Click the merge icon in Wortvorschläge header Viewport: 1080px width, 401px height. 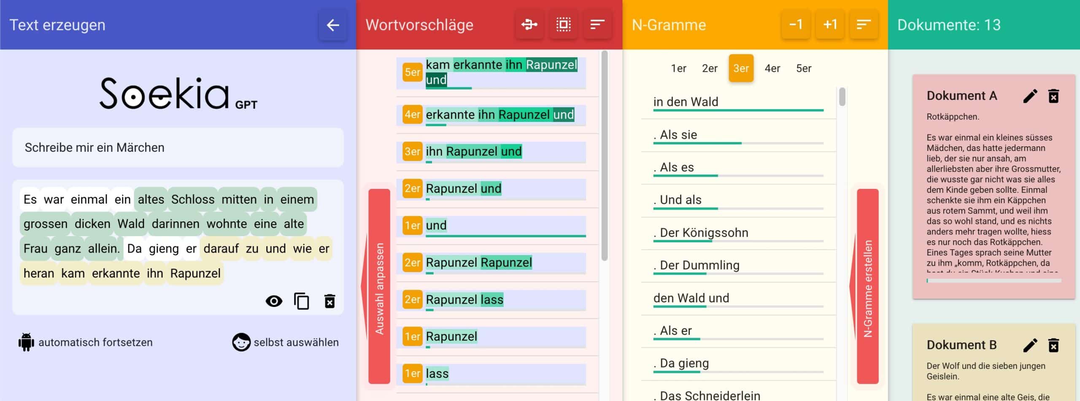tap(529, 25)
